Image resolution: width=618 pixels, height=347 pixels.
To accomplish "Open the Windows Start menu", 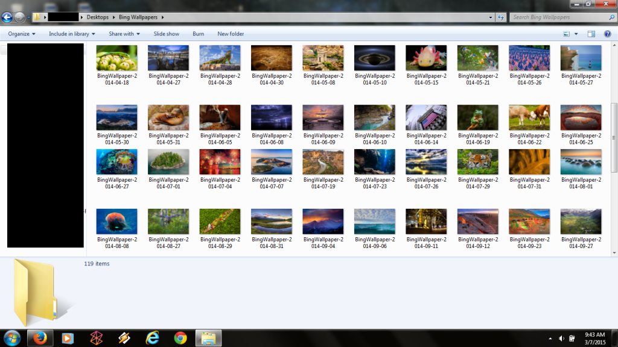I will [x=12, y=339].
